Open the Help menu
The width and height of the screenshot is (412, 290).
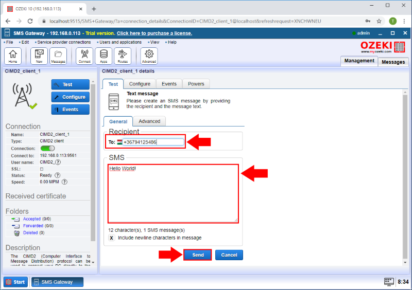tap(172, 42)
